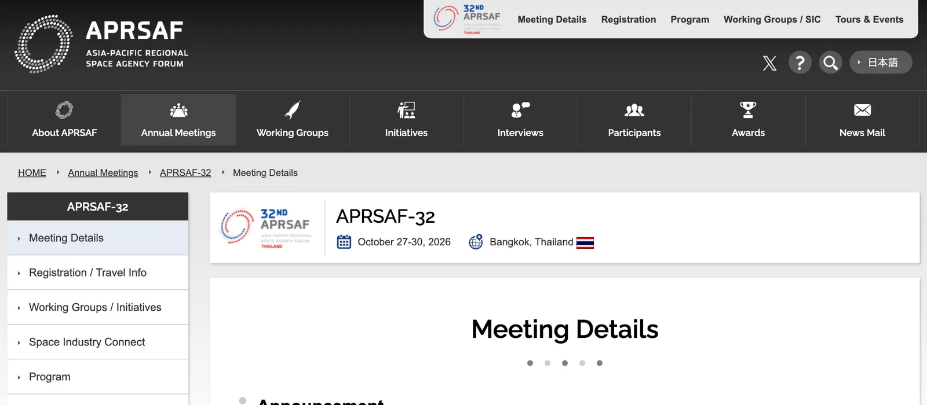Select Registration / Travel Info in sidebar
Viewport: 927px width, 405px height.
tap(98, 273)
